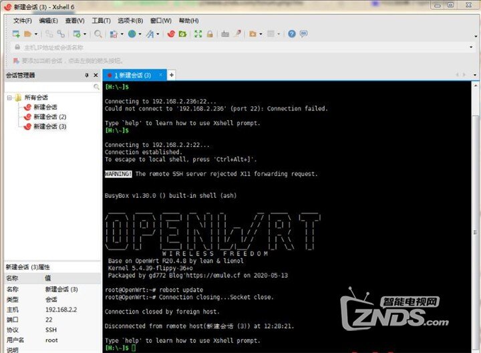Click the Reconnect link icon
The width and height of the screenshot is (481, 353).
point(61,34)
